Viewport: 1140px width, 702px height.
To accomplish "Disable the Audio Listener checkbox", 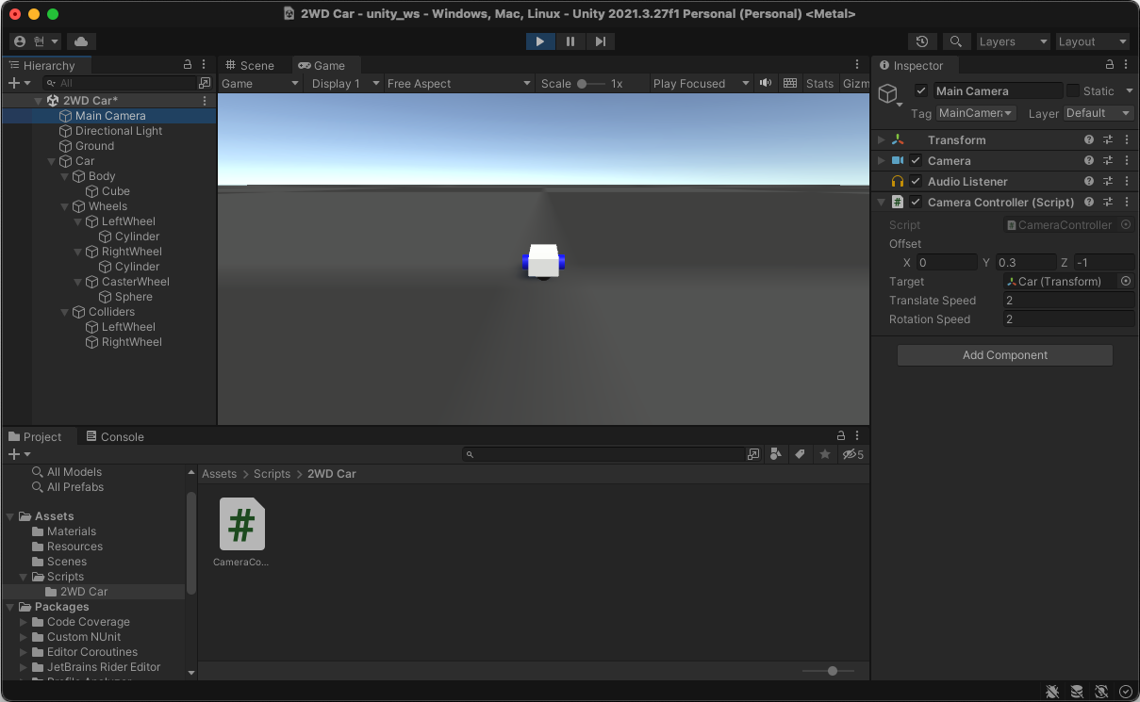I will (x=916, y=181).
